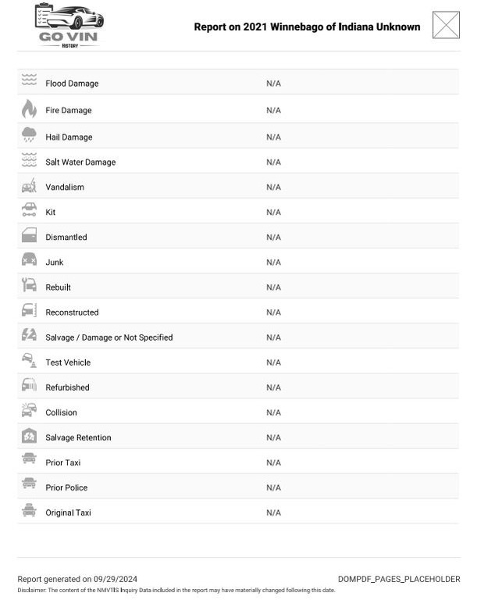The width and height of the screenshot is (477, 600).
Task: Click the Prior Police car icon
Action: (29, 484)
